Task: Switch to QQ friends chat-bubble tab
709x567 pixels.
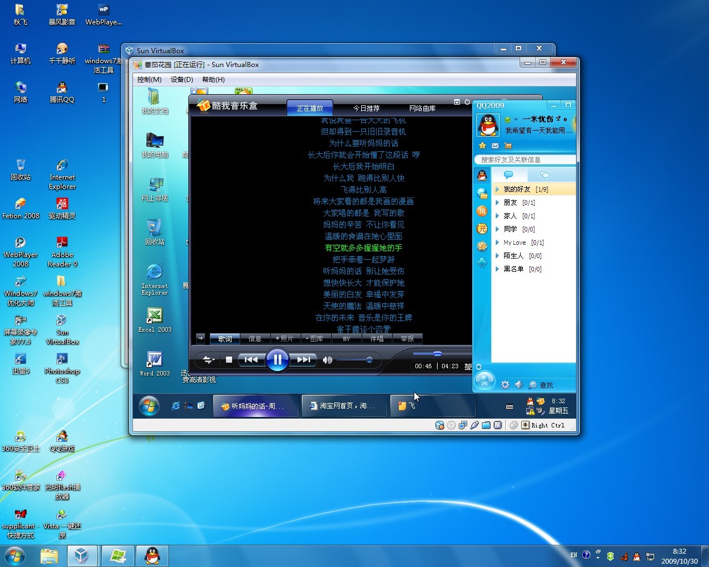Action: [x=508, y=175]
